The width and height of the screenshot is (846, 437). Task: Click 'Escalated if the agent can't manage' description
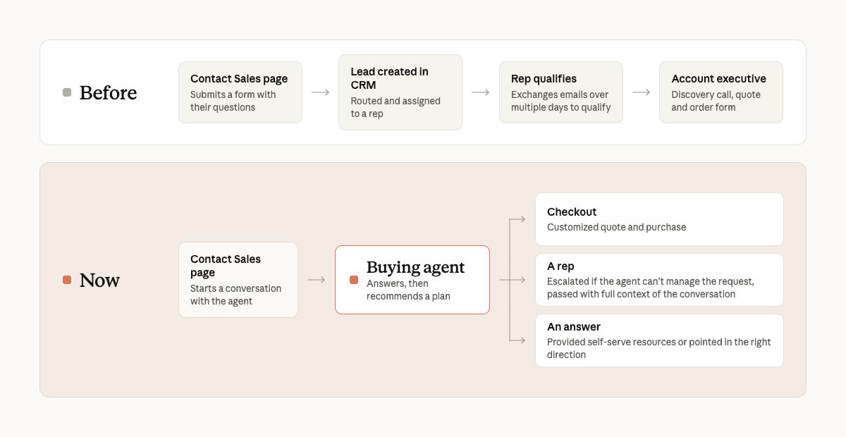(651, 288)
